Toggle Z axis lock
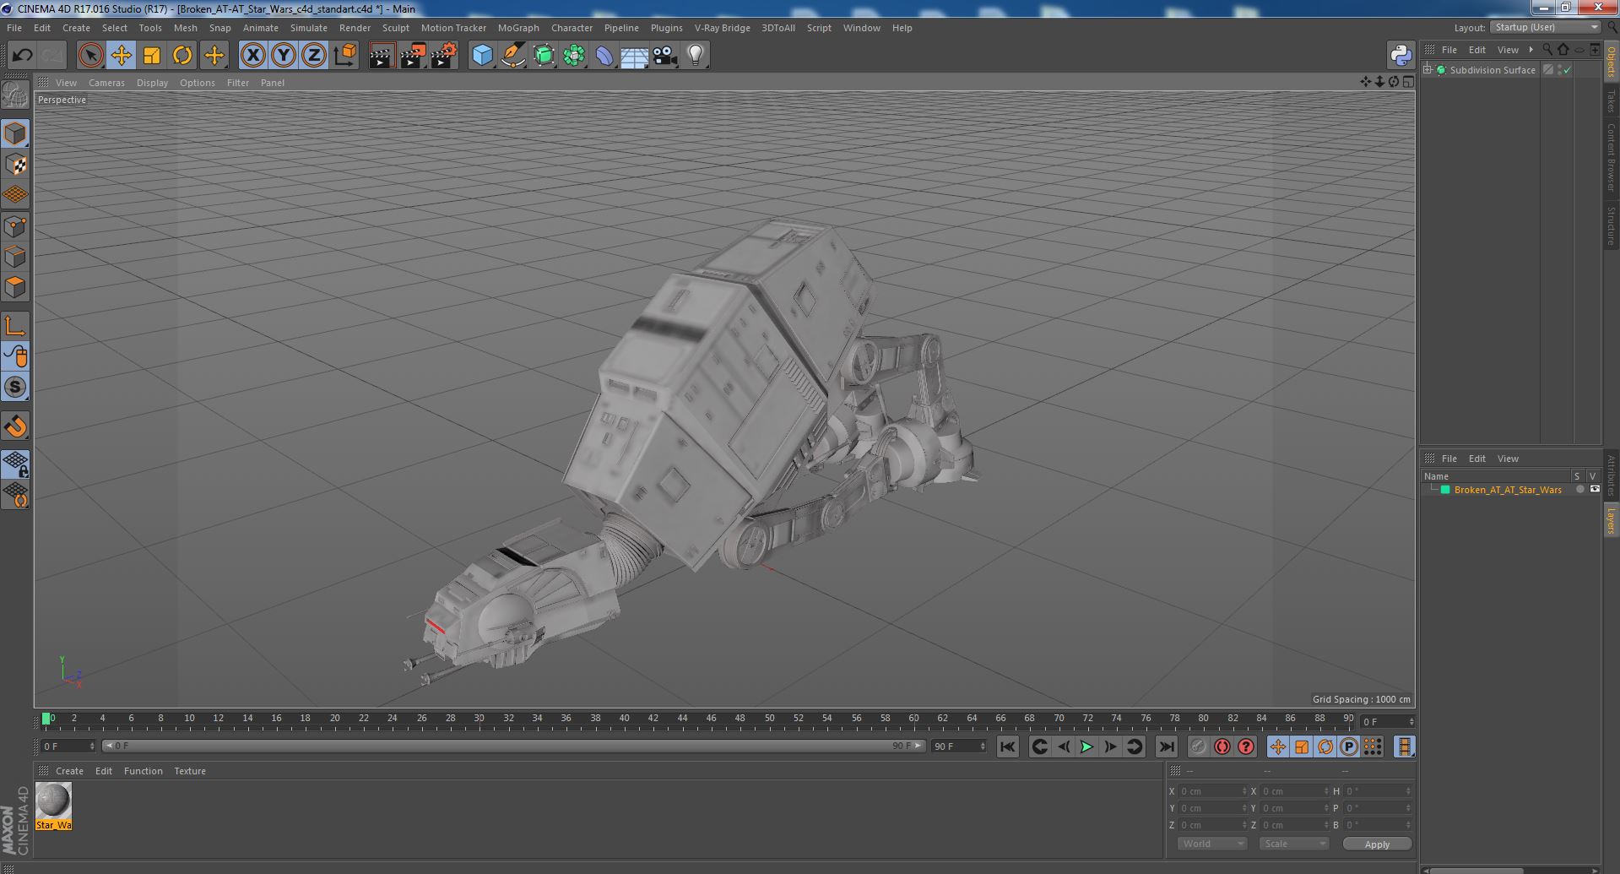 tap(314, 56)
